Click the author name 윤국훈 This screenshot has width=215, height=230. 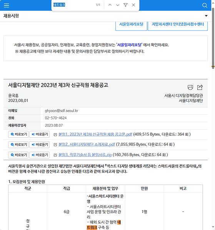pos(13,96)
